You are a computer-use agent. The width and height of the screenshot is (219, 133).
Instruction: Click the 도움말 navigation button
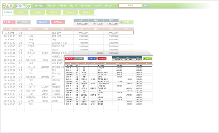pos(21,12)
